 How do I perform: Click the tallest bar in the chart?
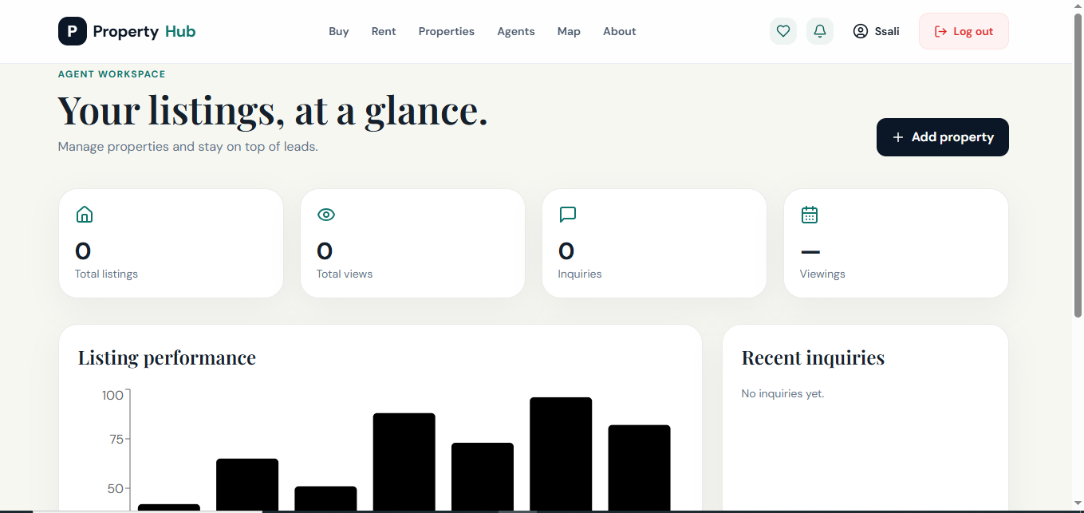[x=561, y=454]
